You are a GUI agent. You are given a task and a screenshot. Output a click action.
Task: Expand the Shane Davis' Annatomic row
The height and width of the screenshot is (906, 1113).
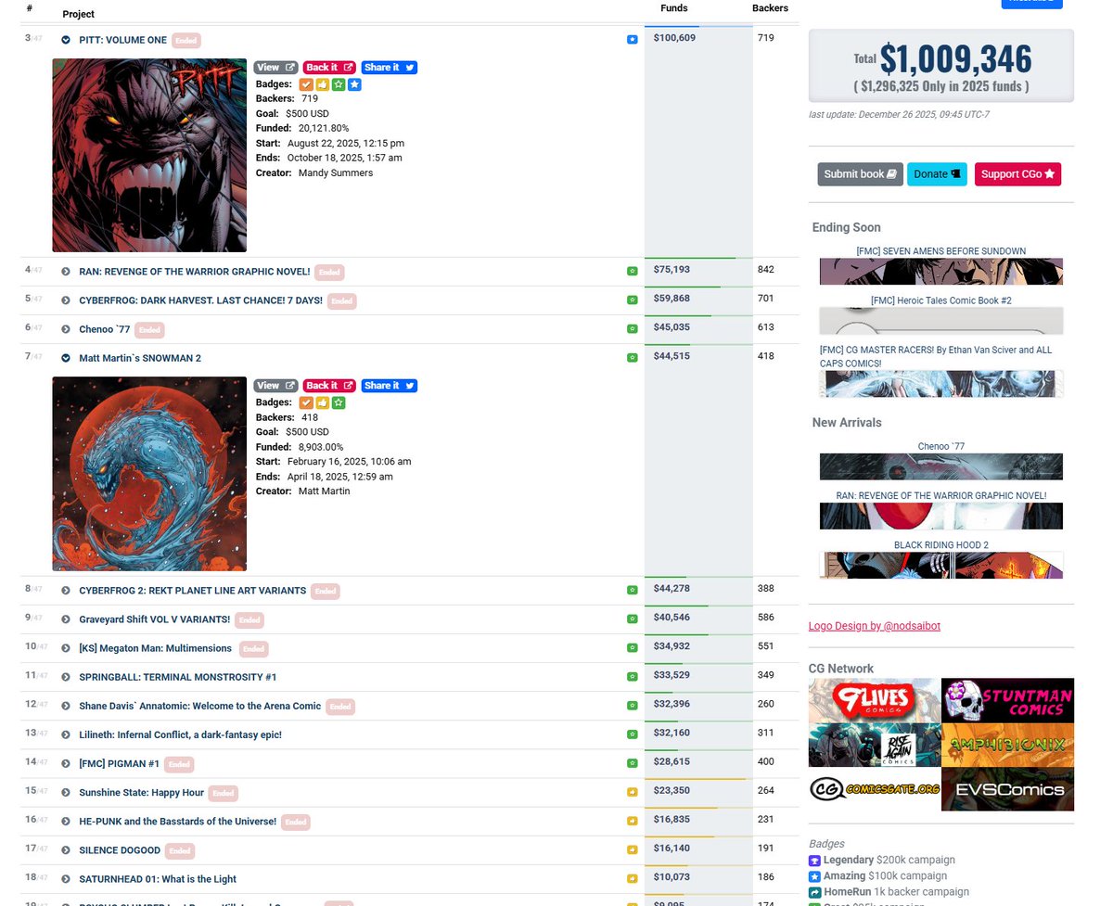(66, 706)
